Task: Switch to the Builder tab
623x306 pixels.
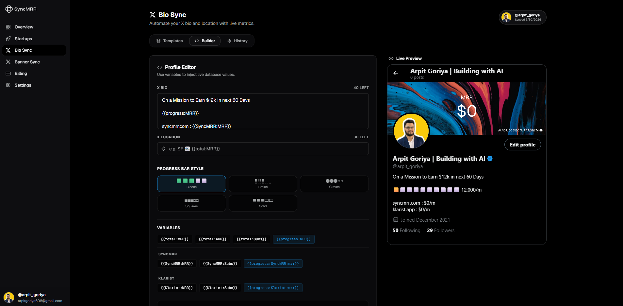Action: pyautogui.click(x=205, y=41)
